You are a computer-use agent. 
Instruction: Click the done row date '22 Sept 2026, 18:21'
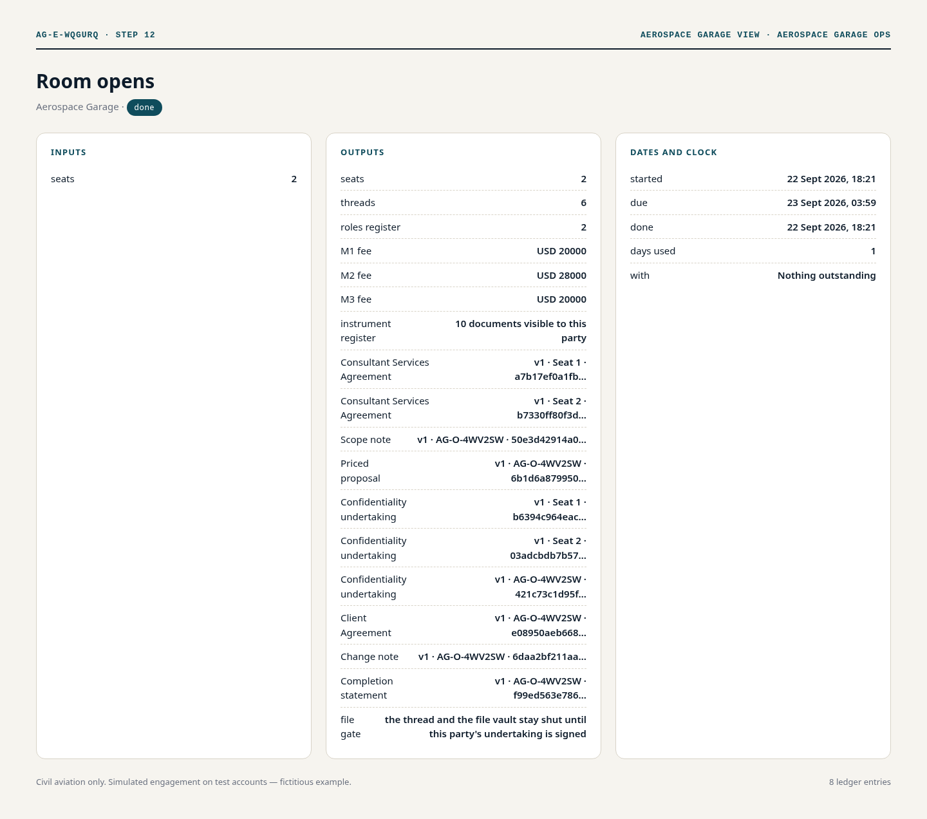pos(832,227)
